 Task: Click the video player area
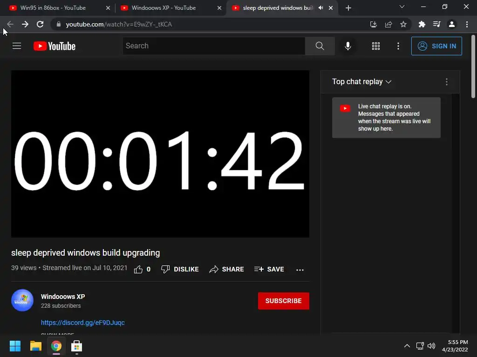click(160, 154)
